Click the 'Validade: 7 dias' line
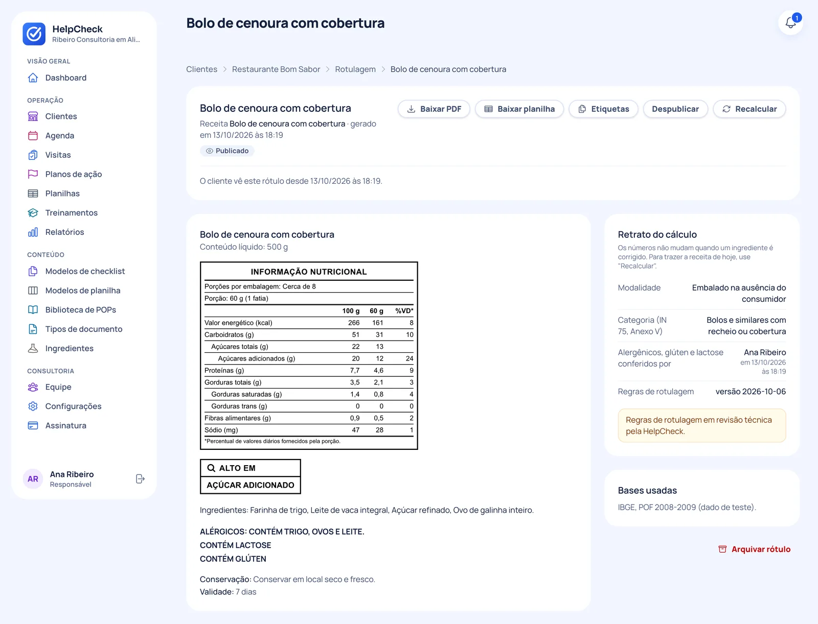Screen dimensions: 818x624 click(x=228, y=592)
